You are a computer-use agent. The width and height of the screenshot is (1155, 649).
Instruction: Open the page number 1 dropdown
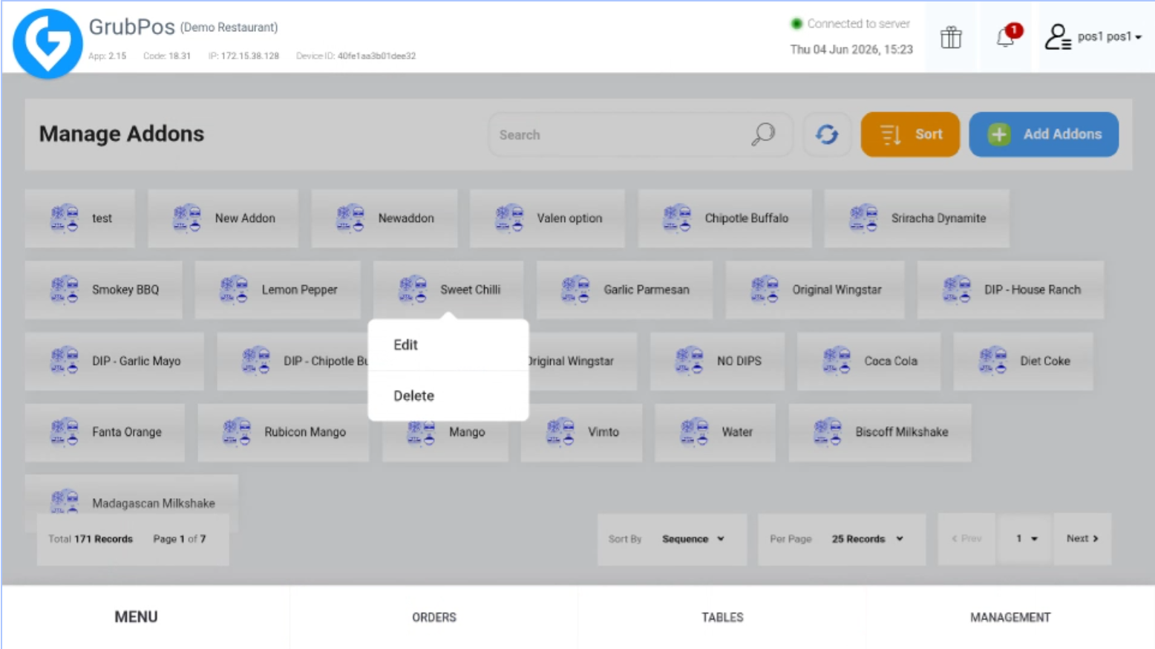1027,539
